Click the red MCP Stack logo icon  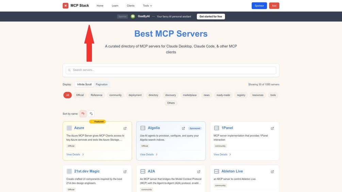point(65,6)
